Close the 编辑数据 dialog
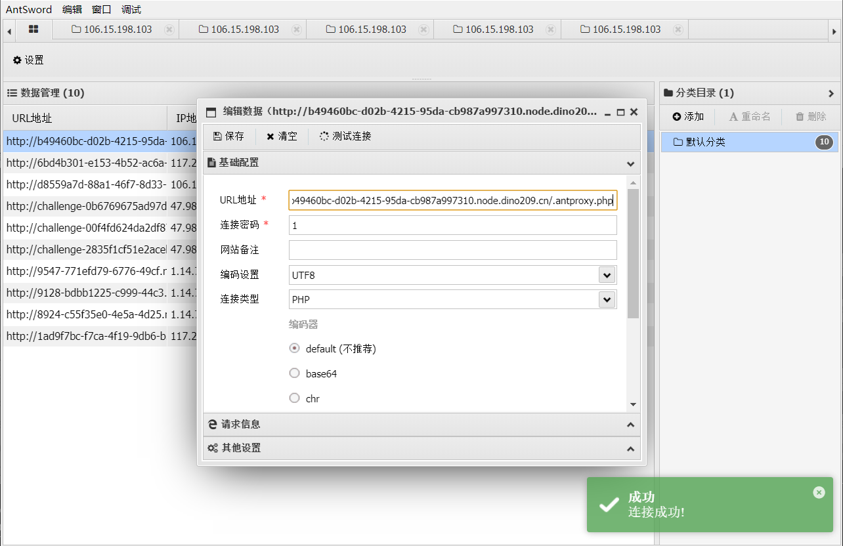 point(634,112)
